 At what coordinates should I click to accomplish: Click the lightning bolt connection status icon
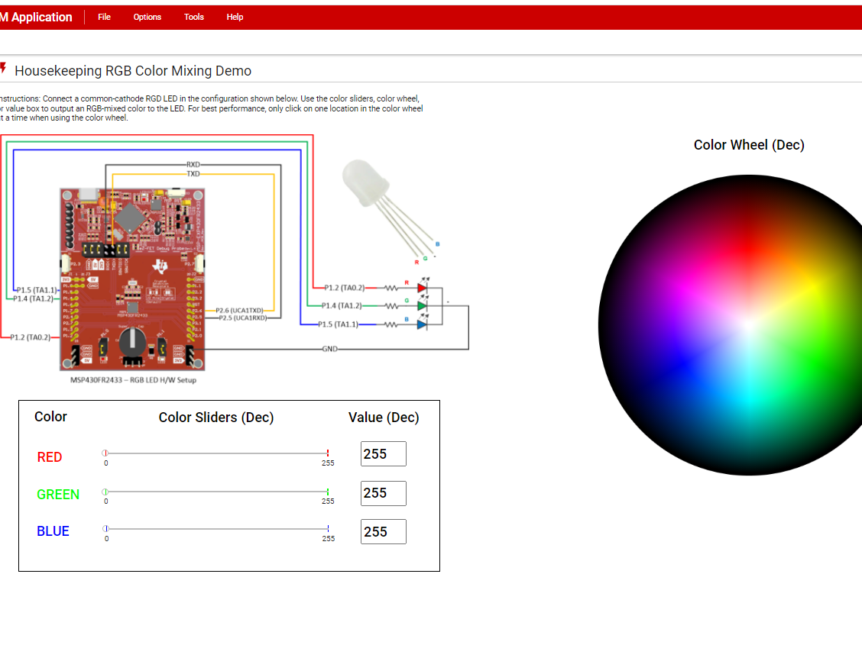(4, 68)
